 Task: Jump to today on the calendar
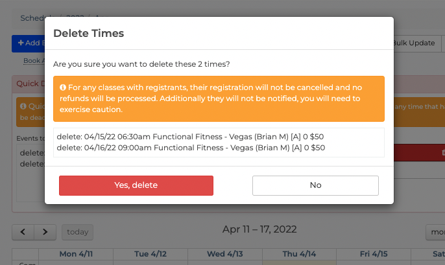[x=77, y=232]
